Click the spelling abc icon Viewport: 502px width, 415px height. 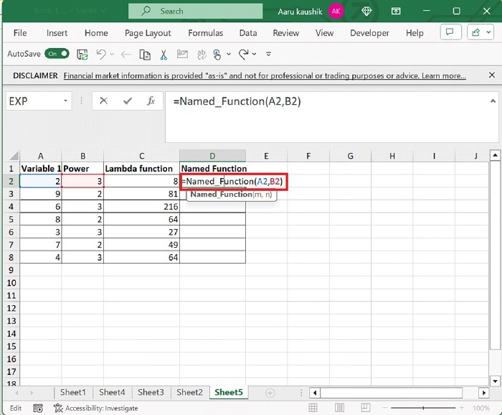click(202, 55)
